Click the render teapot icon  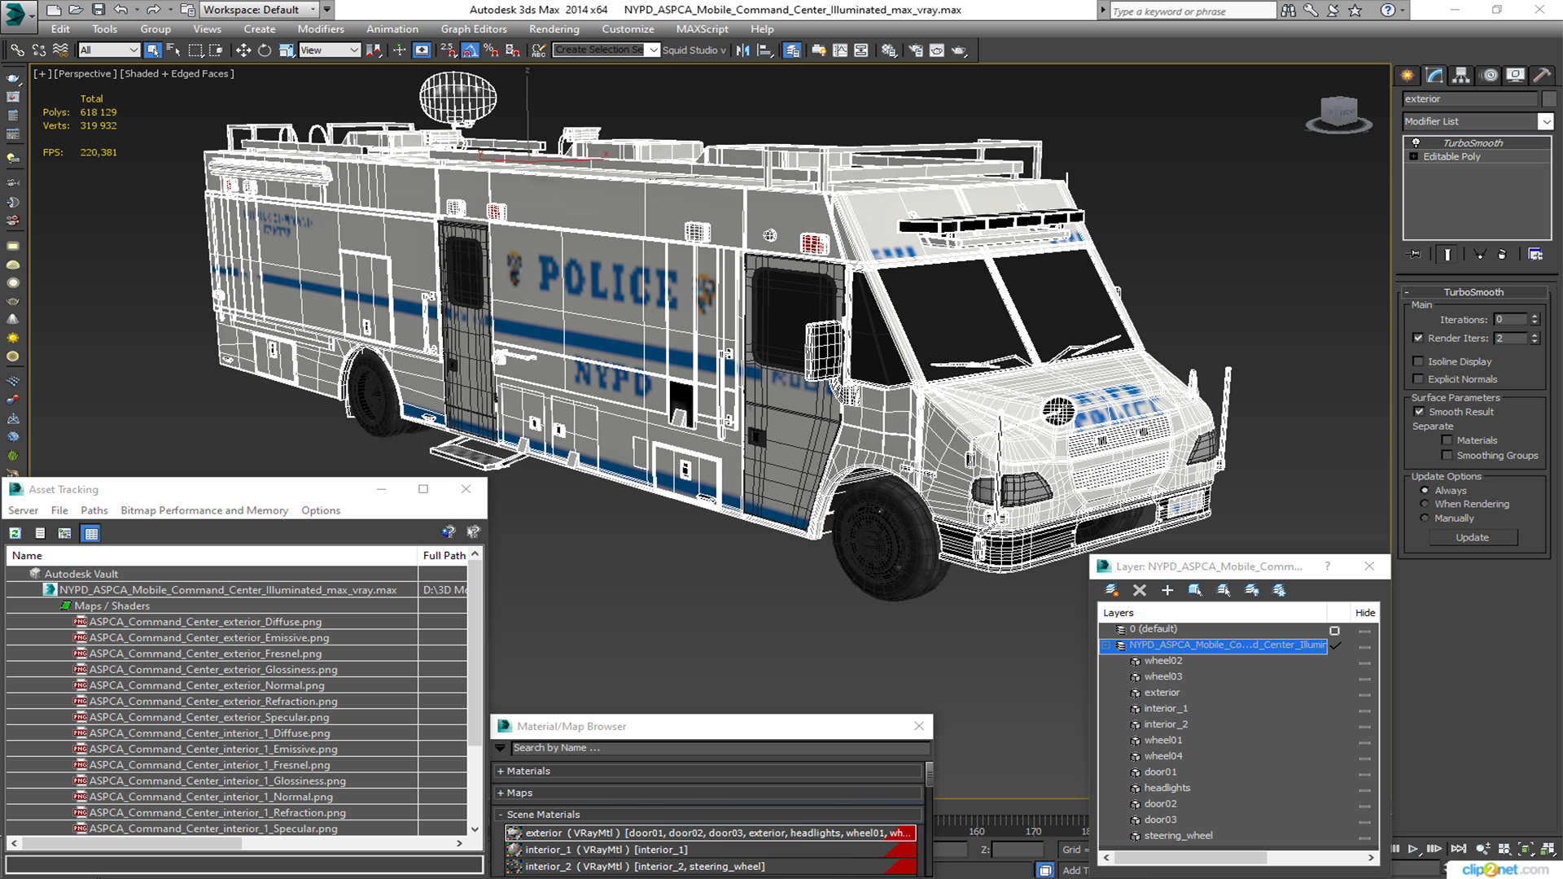959,50
